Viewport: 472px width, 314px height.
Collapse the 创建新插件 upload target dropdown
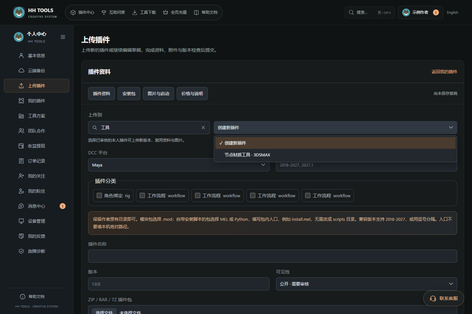coord(335,128)
